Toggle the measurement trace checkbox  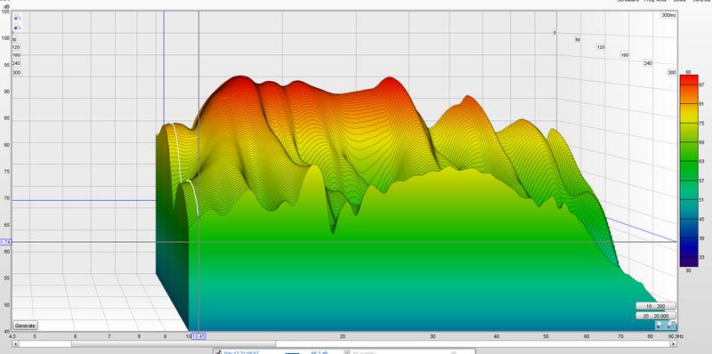(x=218, y=352)
